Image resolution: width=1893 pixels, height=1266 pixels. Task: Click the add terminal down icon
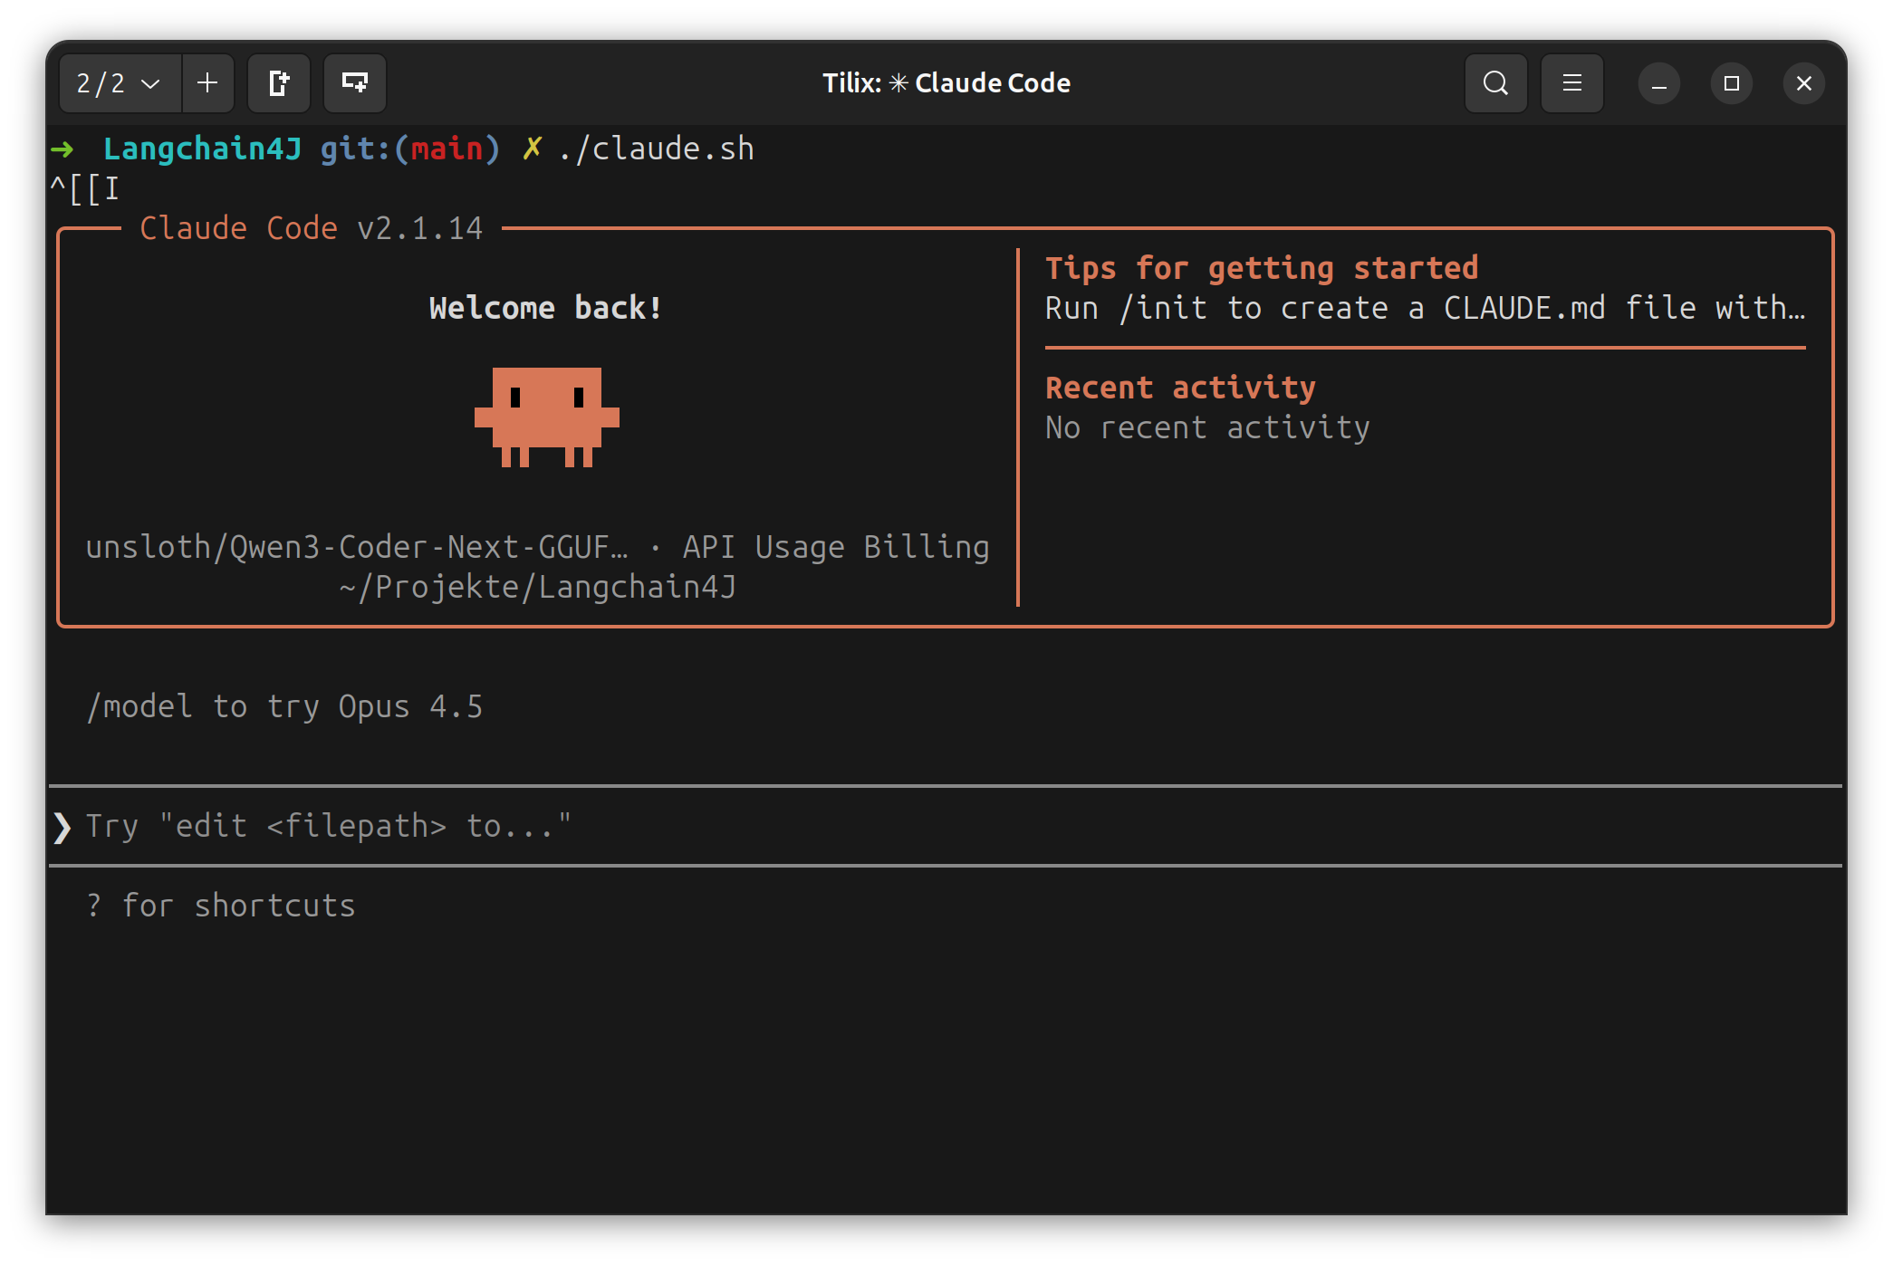(x=354, y=83)
